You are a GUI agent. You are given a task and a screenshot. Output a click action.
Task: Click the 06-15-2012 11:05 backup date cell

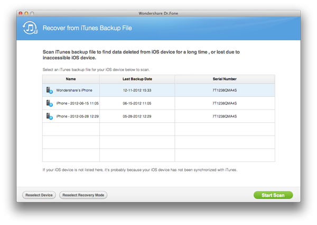137,104
